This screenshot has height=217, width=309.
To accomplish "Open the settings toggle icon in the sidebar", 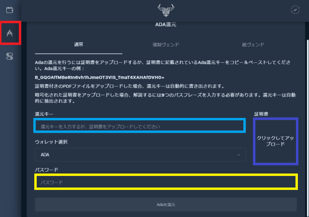I will [x=10, y=57].
